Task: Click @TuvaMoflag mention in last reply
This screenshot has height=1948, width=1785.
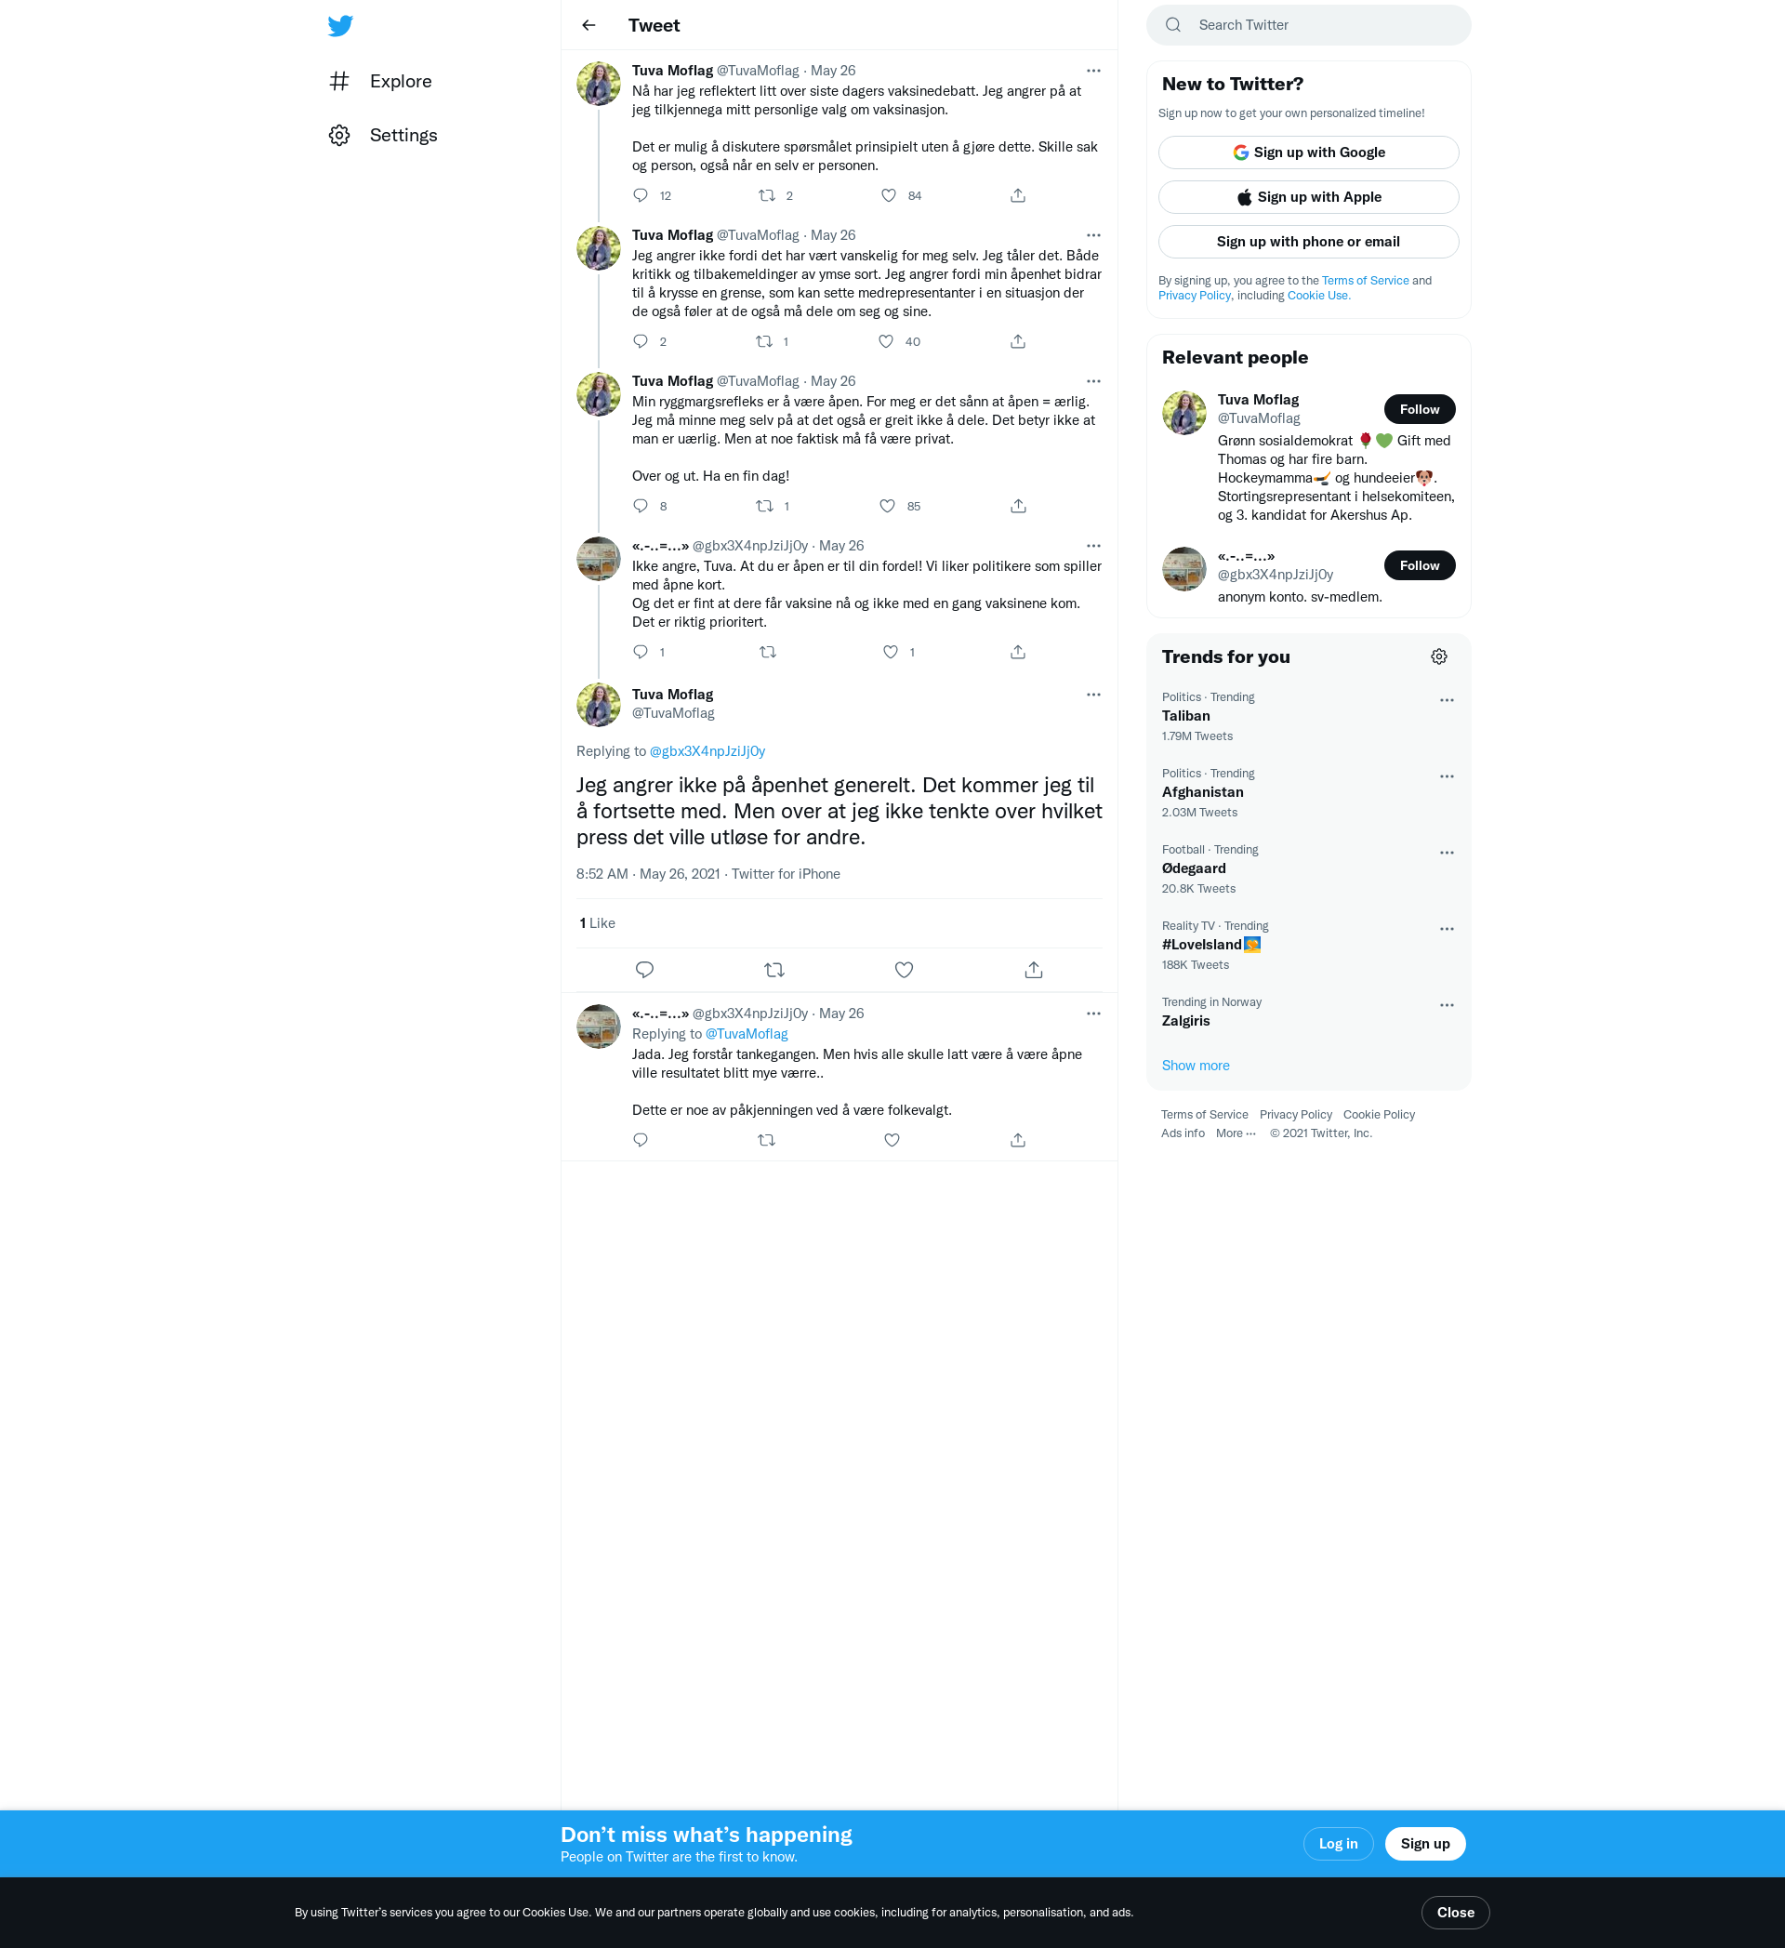Action: (747, 1034)
